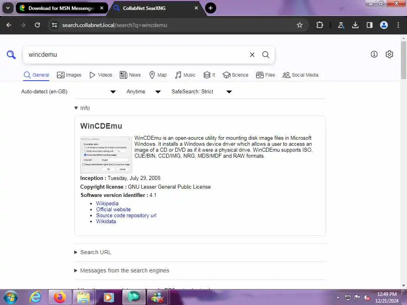Open the Windows Start button
Viewport: 407px width, 305px height.
(11, 297)
